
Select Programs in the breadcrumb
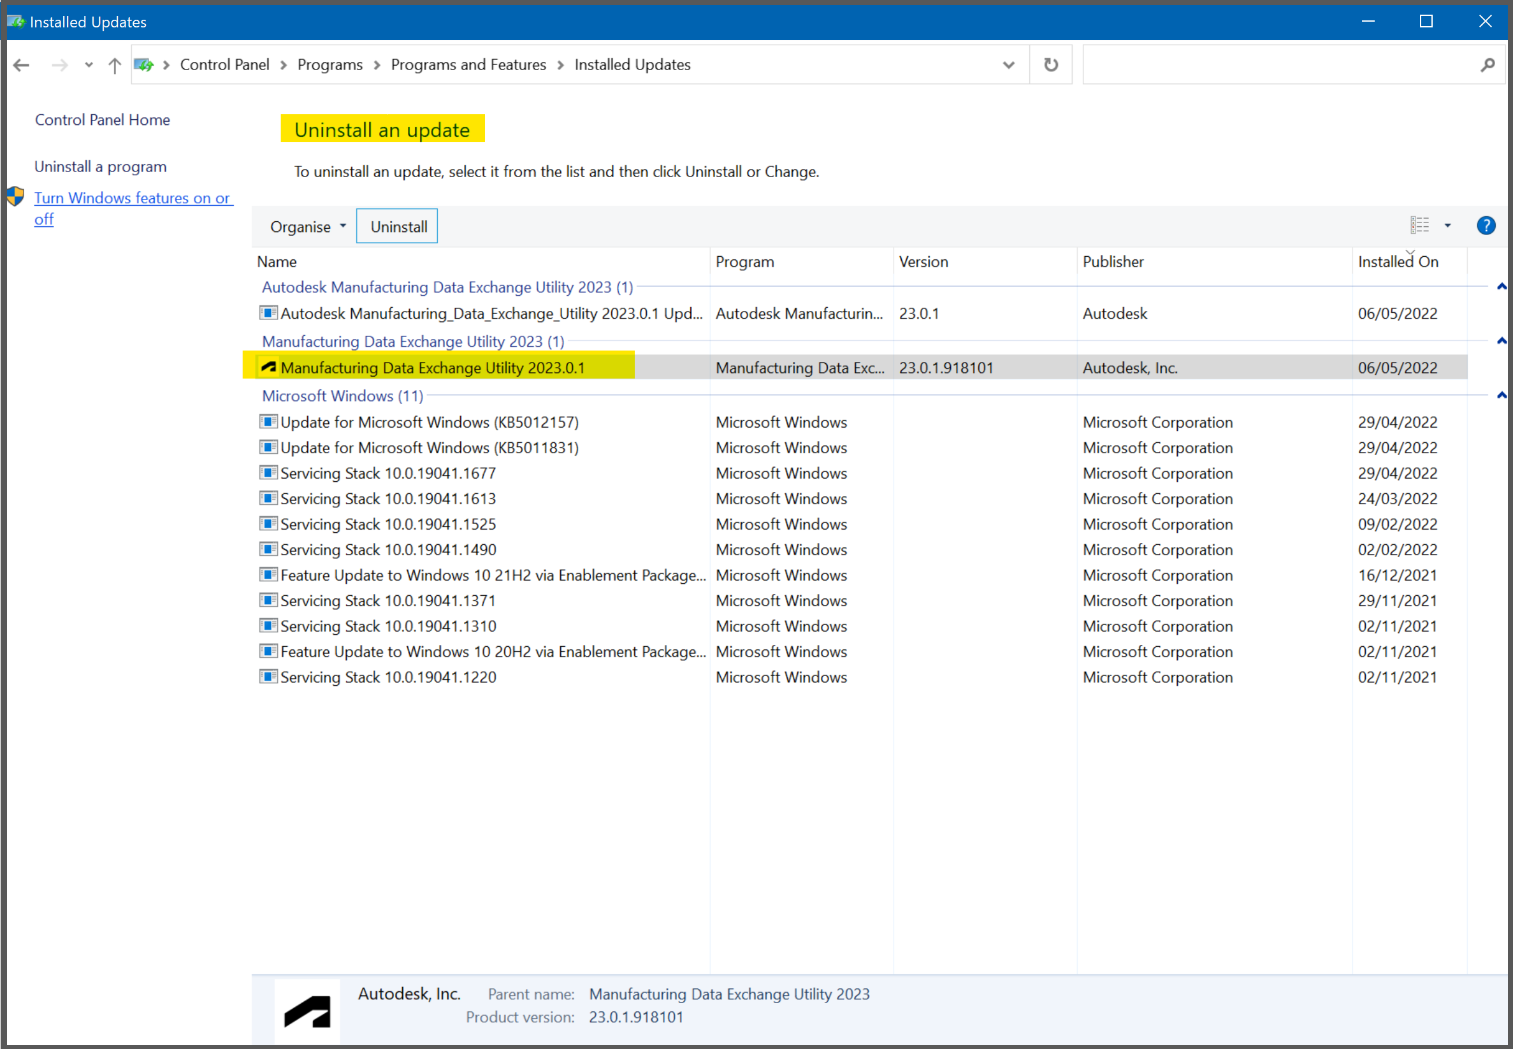pyautogui.click(x=330, y=64)
